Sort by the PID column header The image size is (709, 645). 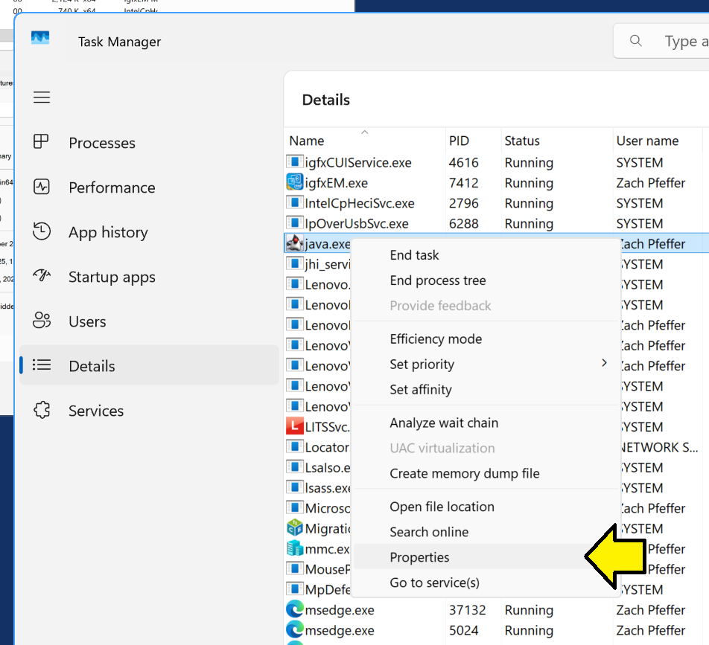click(459, 141)
